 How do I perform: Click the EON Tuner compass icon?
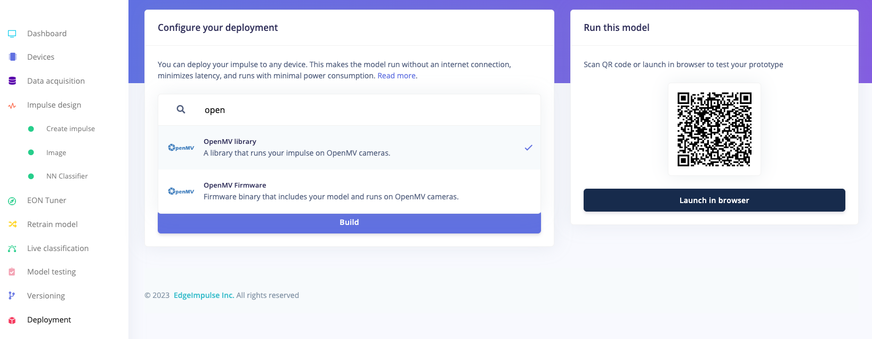click(x=12, y=201)
